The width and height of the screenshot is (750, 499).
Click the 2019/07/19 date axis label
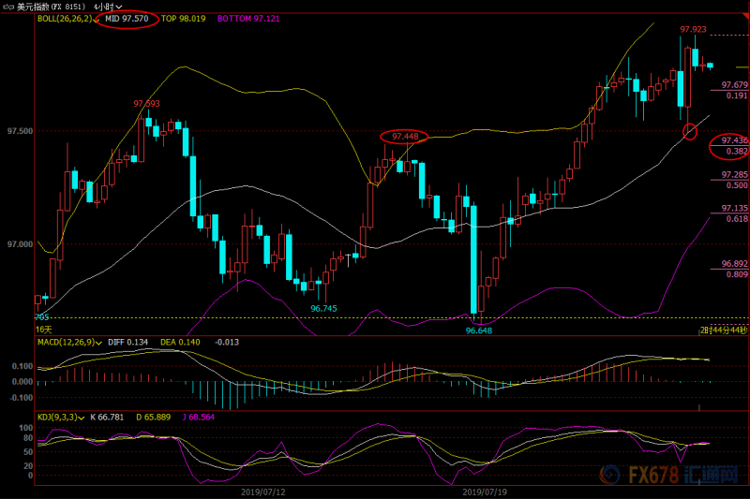485,492
